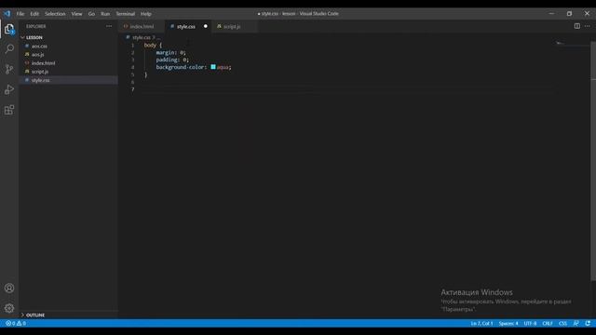Image resolution: width=596 pixels, height=335 pixels.
Task: Open the Run and Debug view
Action: click(9, 89)
